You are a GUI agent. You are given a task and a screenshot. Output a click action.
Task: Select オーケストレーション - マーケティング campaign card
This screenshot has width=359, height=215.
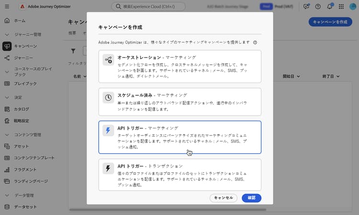179,67
